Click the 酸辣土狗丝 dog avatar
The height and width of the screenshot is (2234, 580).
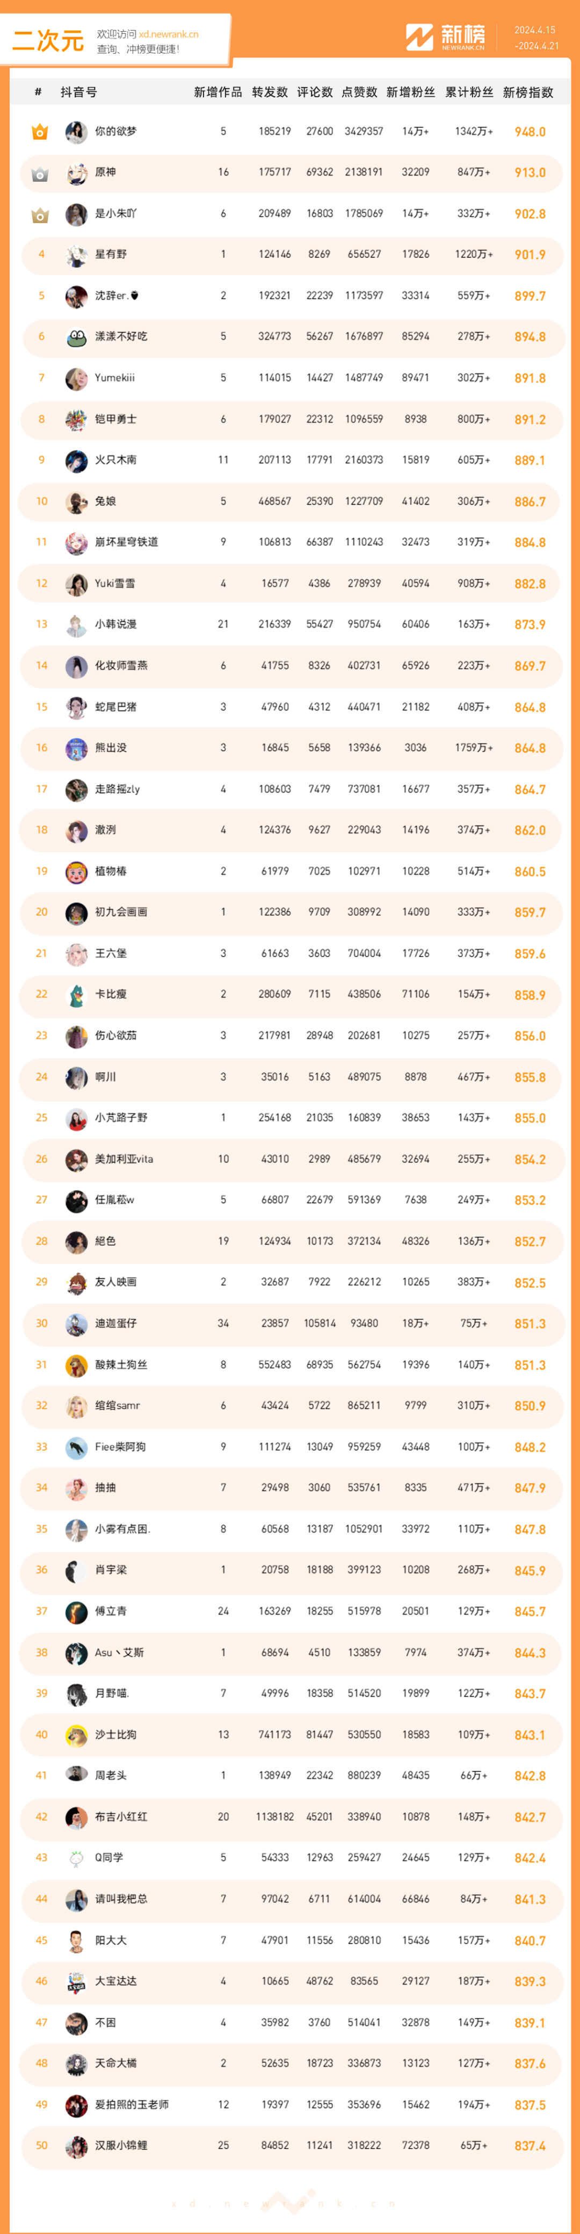pyautogui.click(x=76, y=1365)
